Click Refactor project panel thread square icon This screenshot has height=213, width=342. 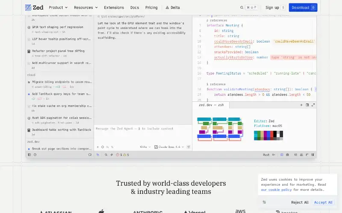(29, 51)
